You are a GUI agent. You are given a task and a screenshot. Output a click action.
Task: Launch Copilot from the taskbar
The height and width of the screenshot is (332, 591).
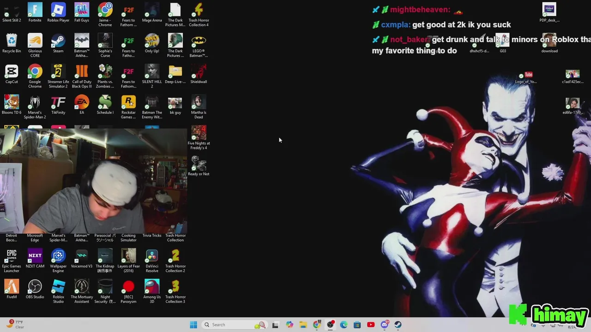click(x=289, y=325)
